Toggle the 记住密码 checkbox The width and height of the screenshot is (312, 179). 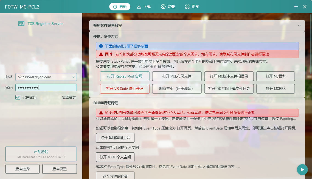(18, 97)
